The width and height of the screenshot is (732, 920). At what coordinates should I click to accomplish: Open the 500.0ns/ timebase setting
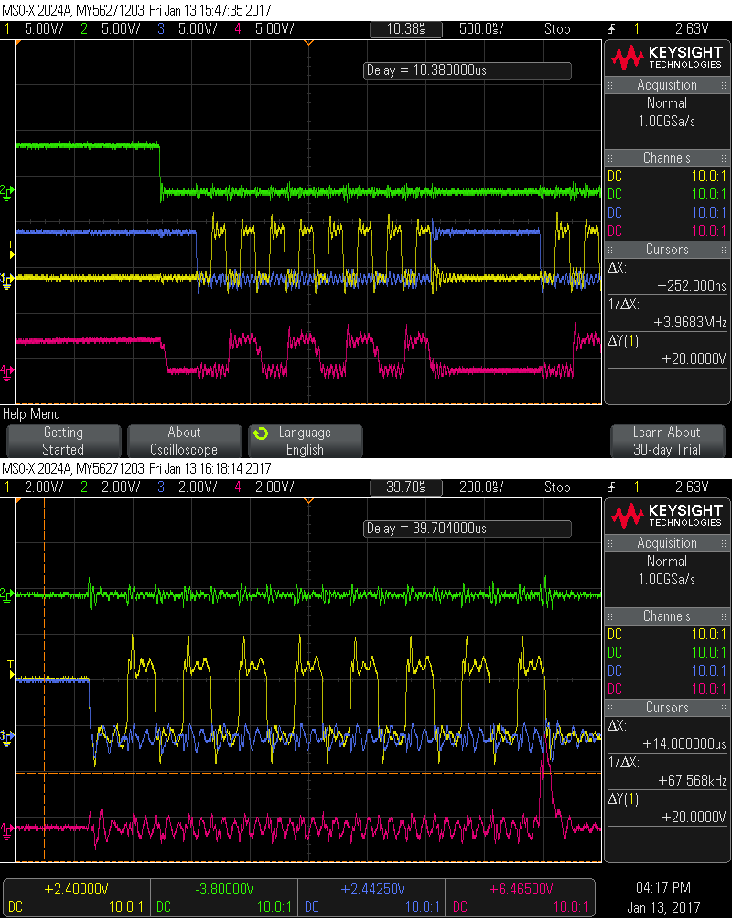click(x=479, y=29)
